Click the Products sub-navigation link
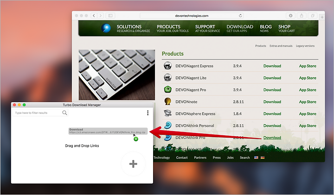Image resolution: width=334 pixels, height=195 pixels. pos(261,46)
